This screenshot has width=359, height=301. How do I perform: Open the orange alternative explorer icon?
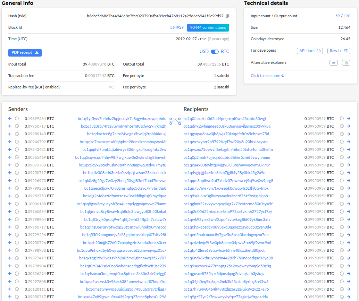pyautogui.click(x=346, y=63)
